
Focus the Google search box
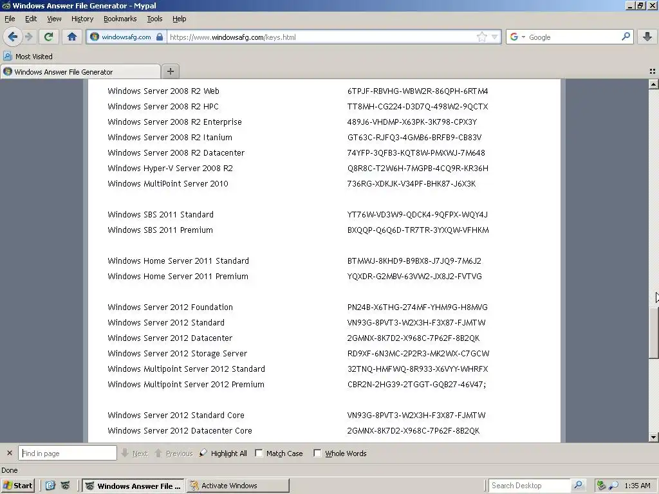(573, 37)
